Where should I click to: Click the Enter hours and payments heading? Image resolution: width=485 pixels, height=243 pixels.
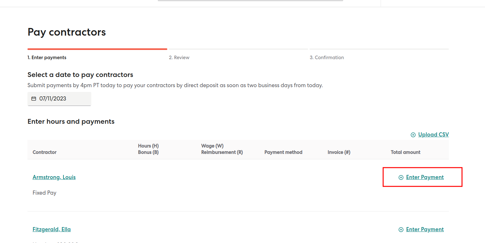[71, 121]
